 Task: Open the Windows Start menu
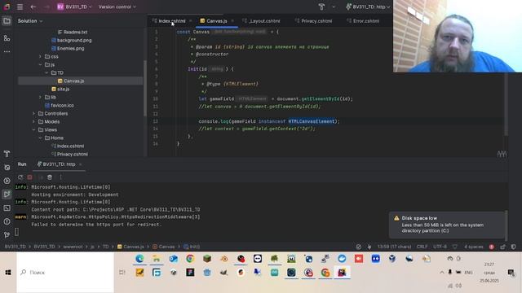tap(8, 273)
